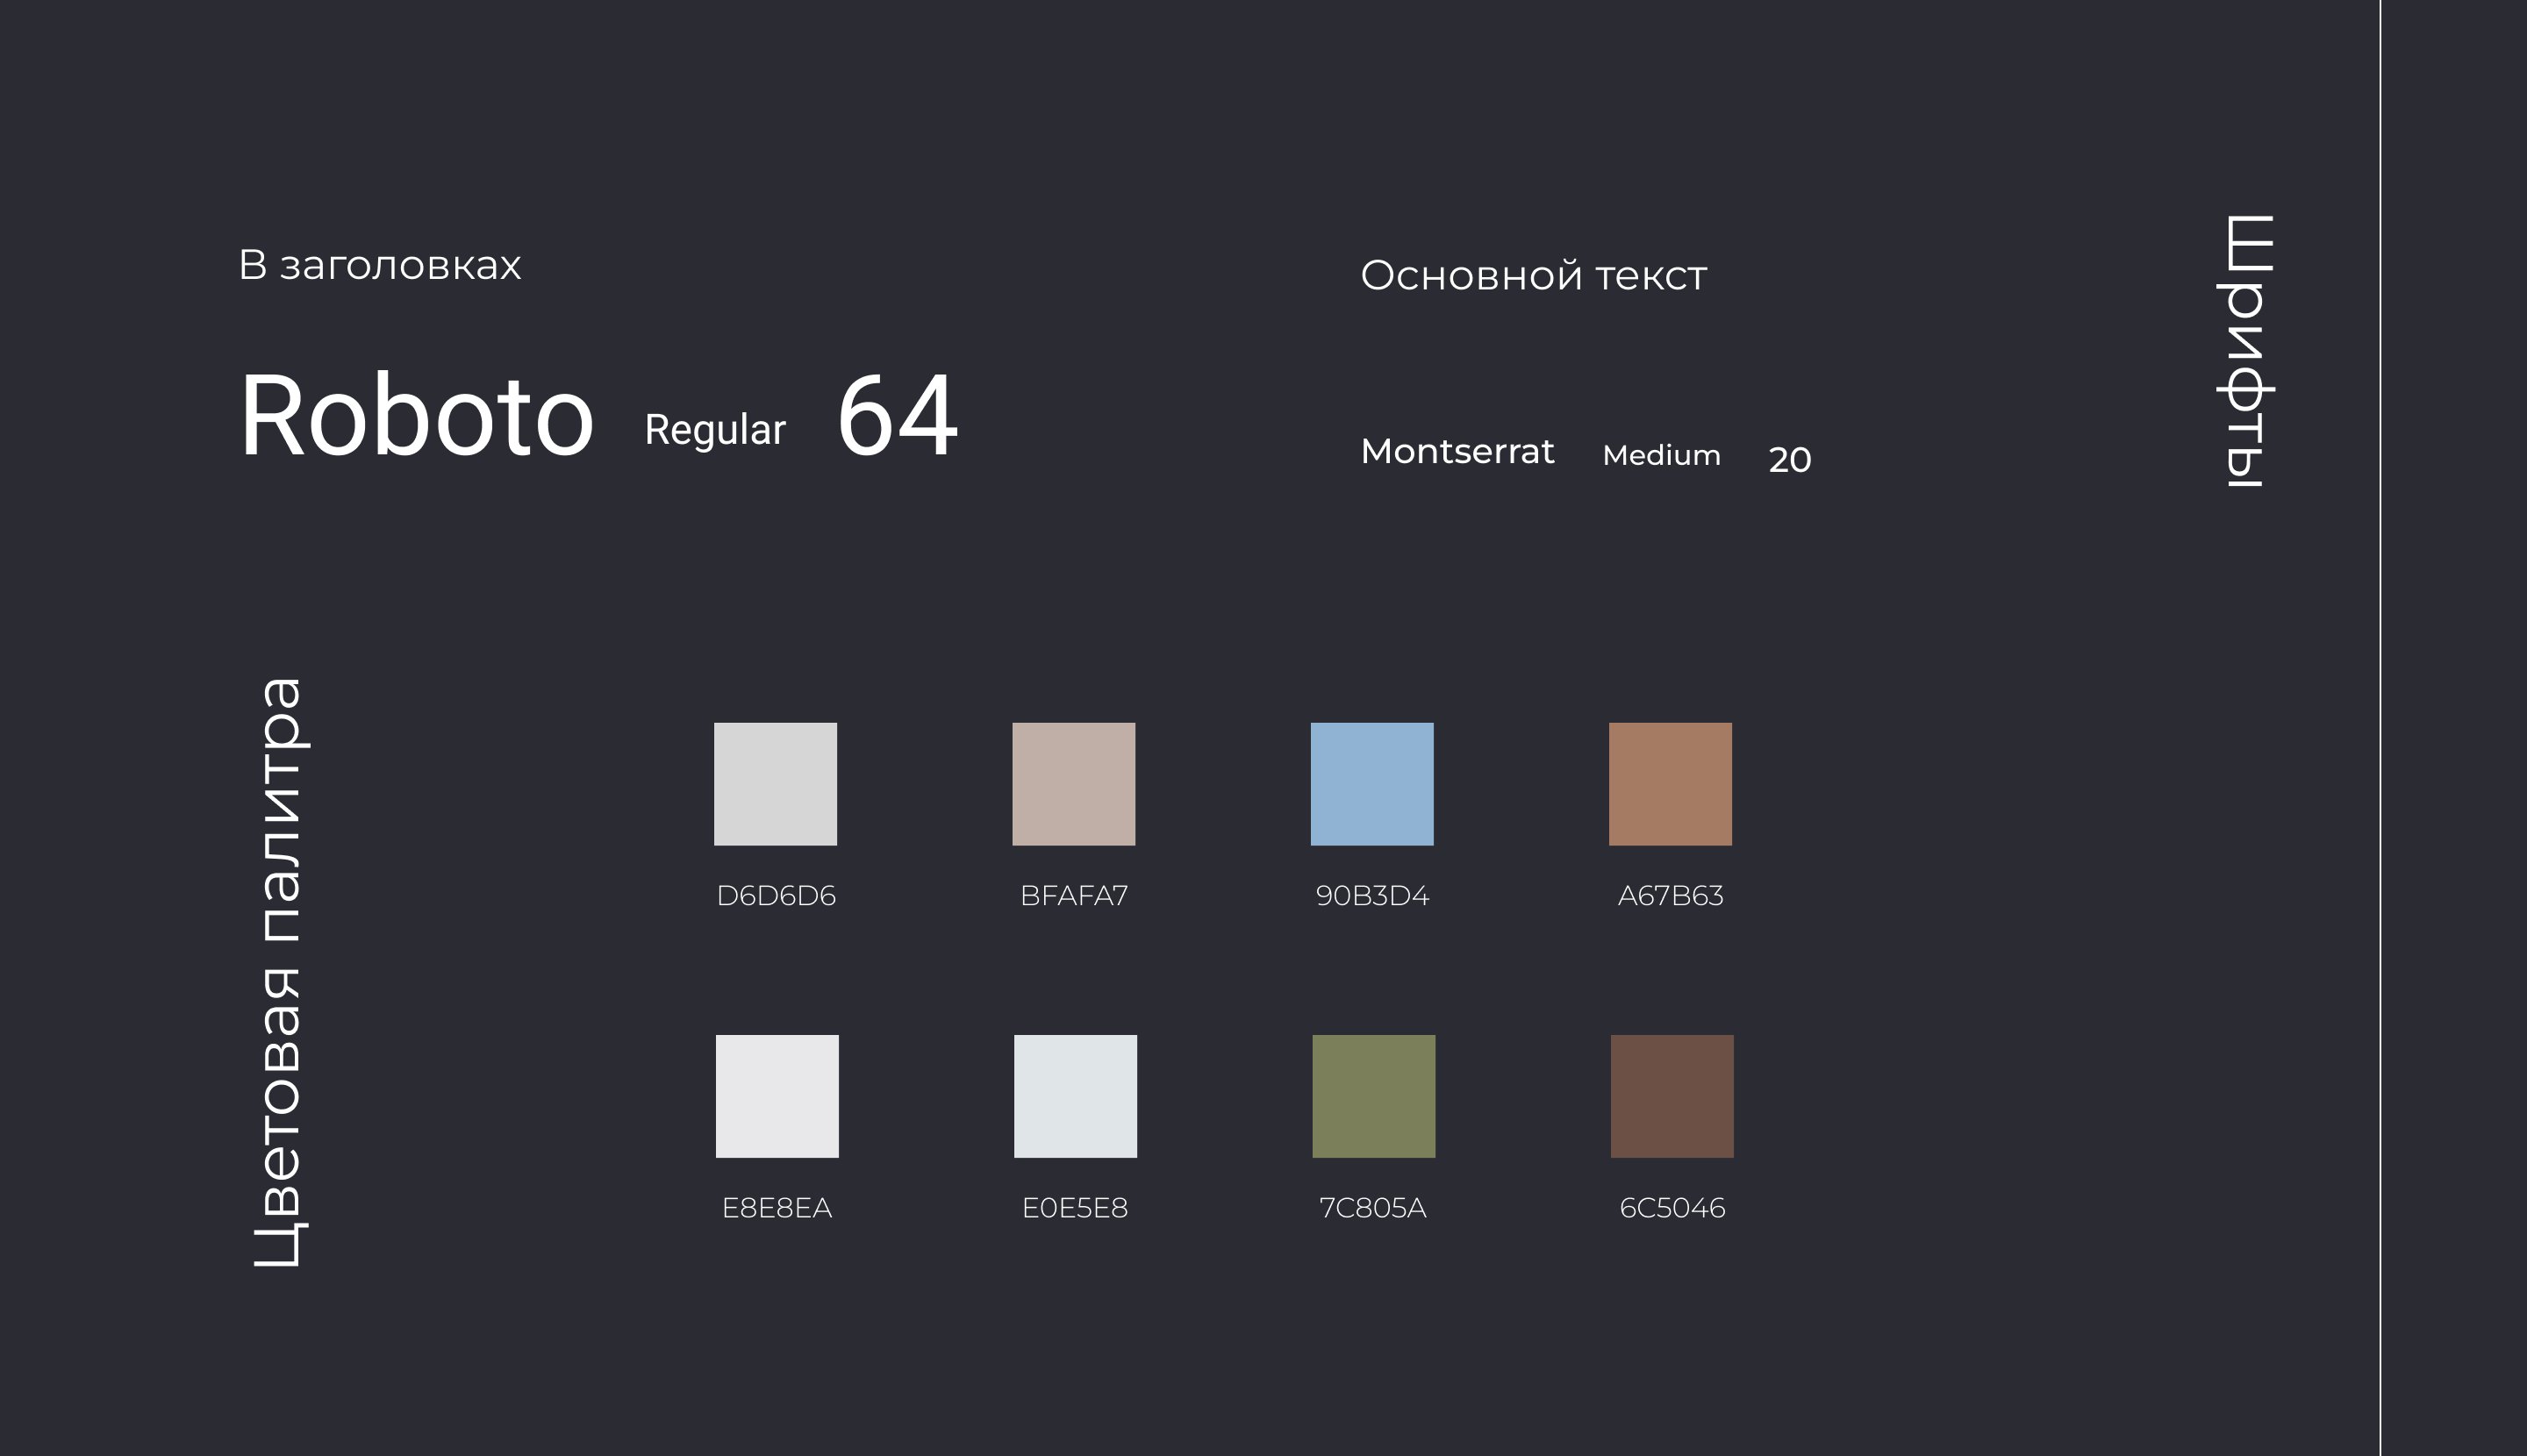2527x1456 pixels.
Task: Select the 6C5046 dark brown swatch
Action: tap(1672, 1096)
